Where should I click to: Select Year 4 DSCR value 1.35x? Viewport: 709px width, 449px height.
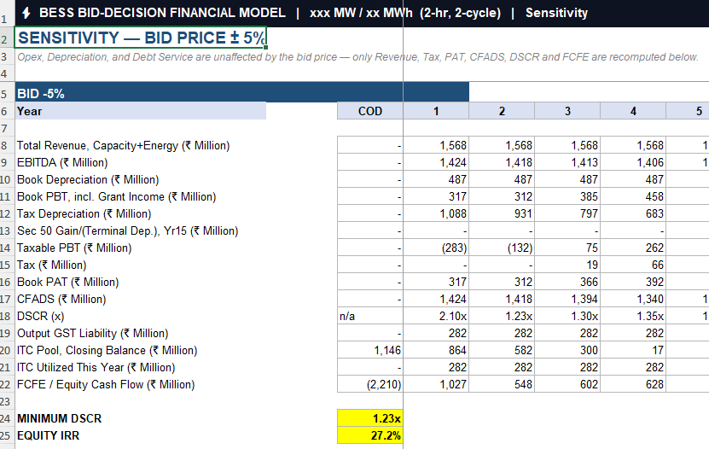click(633, 317)
